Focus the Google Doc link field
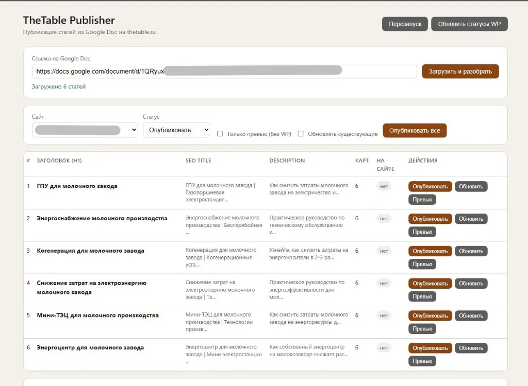528x386 pixels. click(224, 72)
